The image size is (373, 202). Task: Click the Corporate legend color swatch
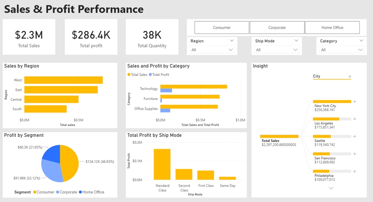tap(58, 192)
